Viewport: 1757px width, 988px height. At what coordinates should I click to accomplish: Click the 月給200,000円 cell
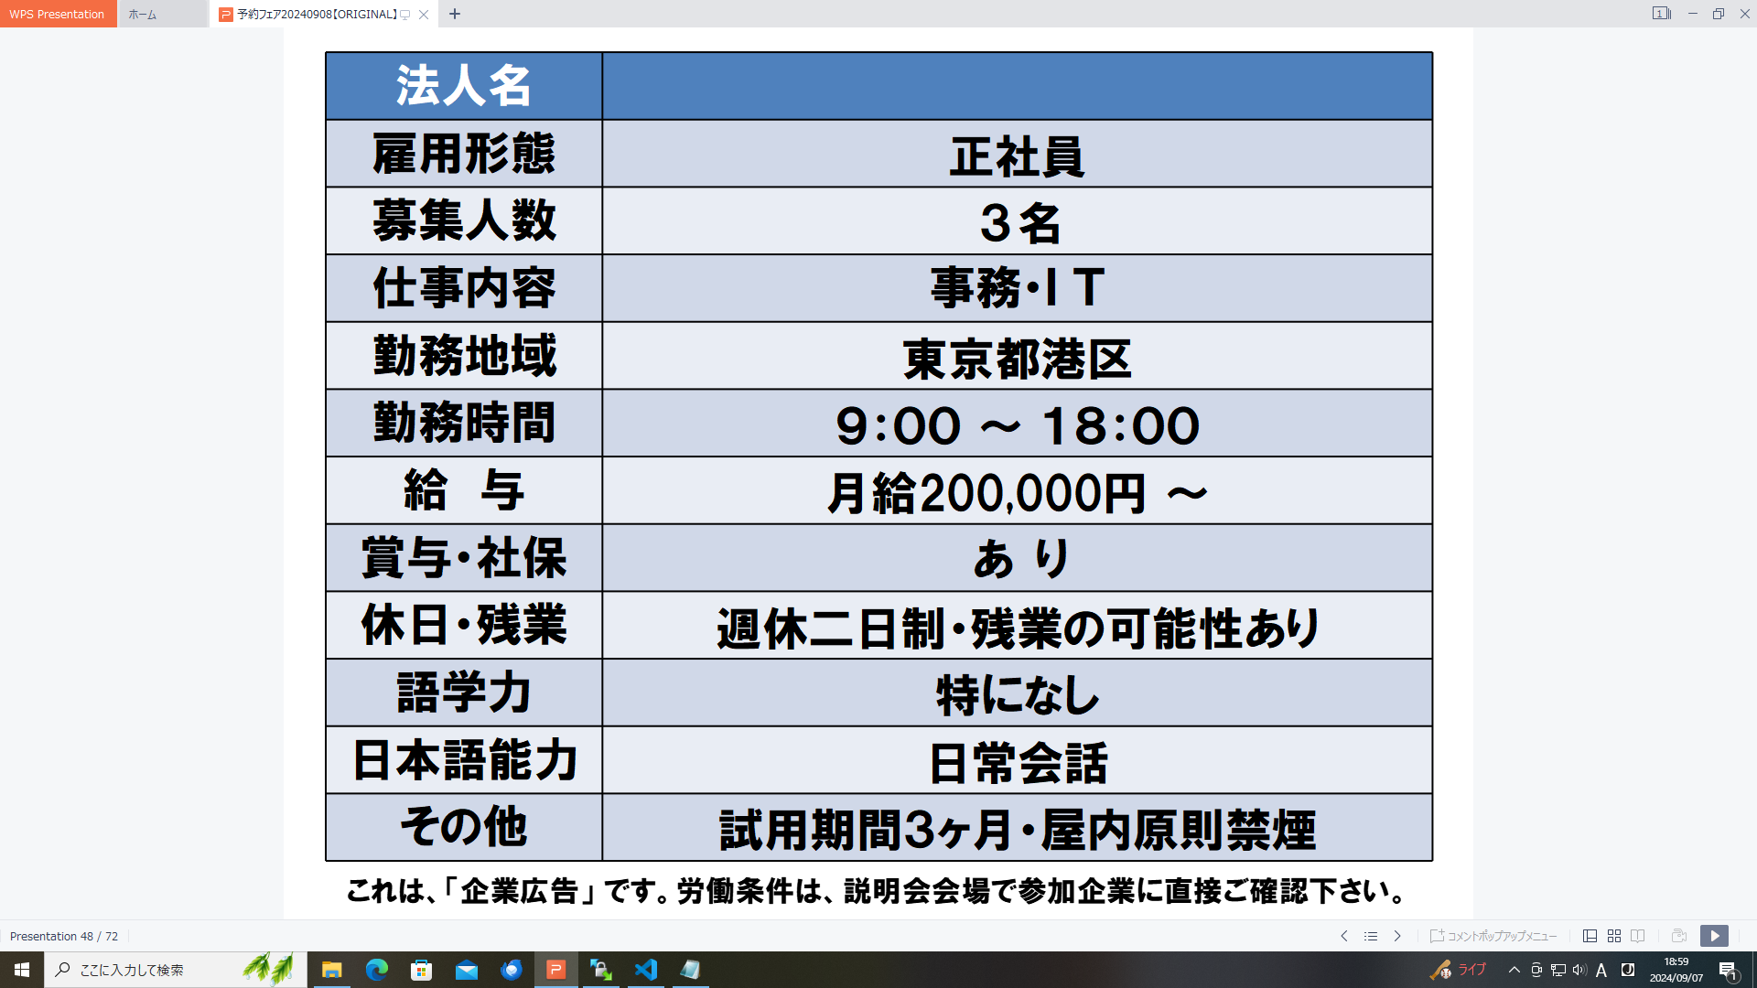tap(1017, 490)
